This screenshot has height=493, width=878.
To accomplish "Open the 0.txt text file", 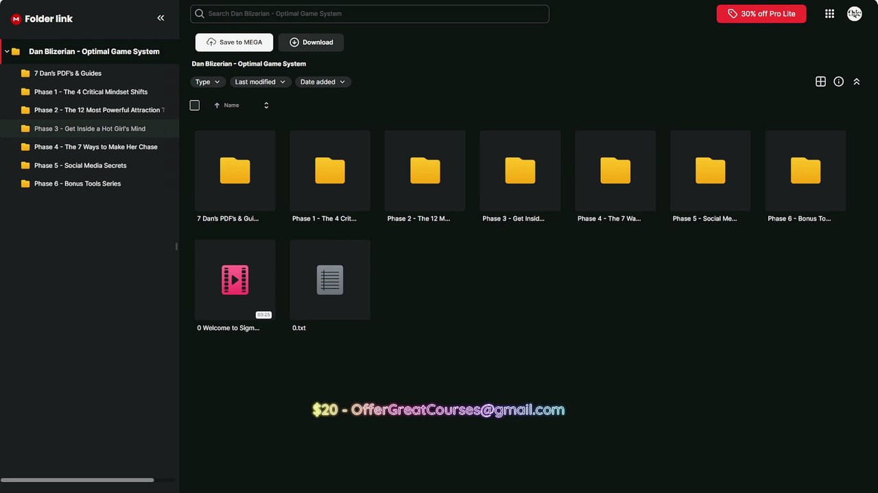I will click(330, 286).
